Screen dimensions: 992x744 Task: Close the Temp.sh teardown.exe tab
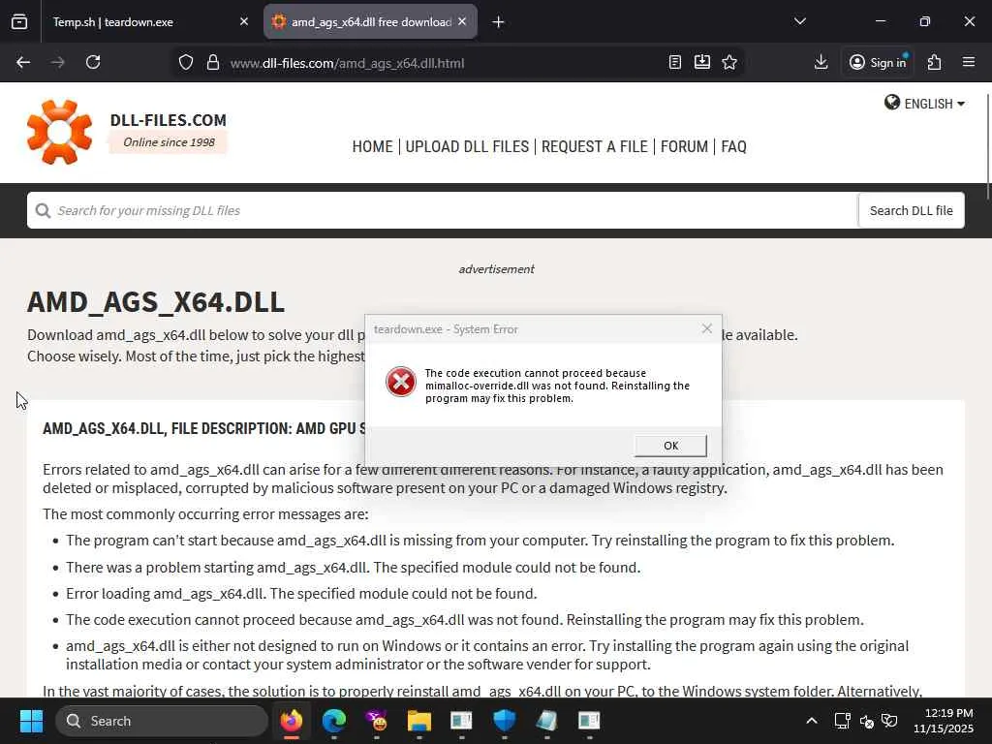(x=244, y=21)
